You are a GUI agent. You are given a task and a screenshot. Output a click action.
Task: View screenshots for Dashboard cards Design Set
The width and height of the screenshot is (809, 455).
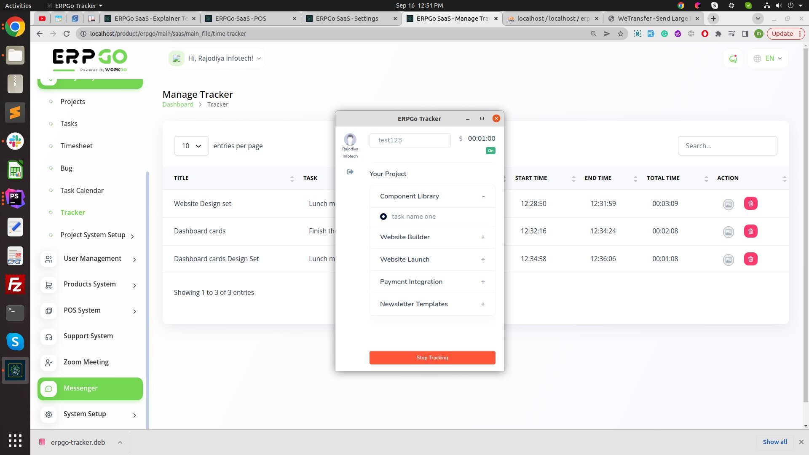[728, 260]
